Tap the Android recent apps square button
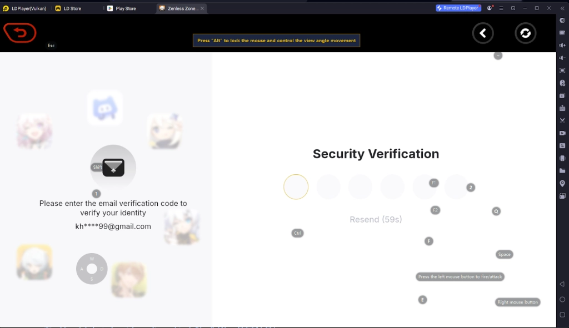 (562, 315)
